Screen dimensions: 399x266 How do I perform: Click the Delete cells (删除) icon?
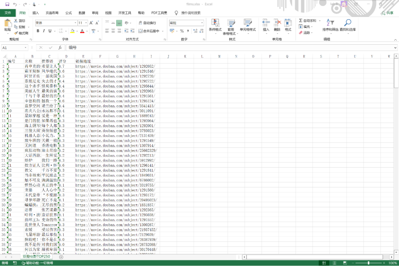(277, 23)
